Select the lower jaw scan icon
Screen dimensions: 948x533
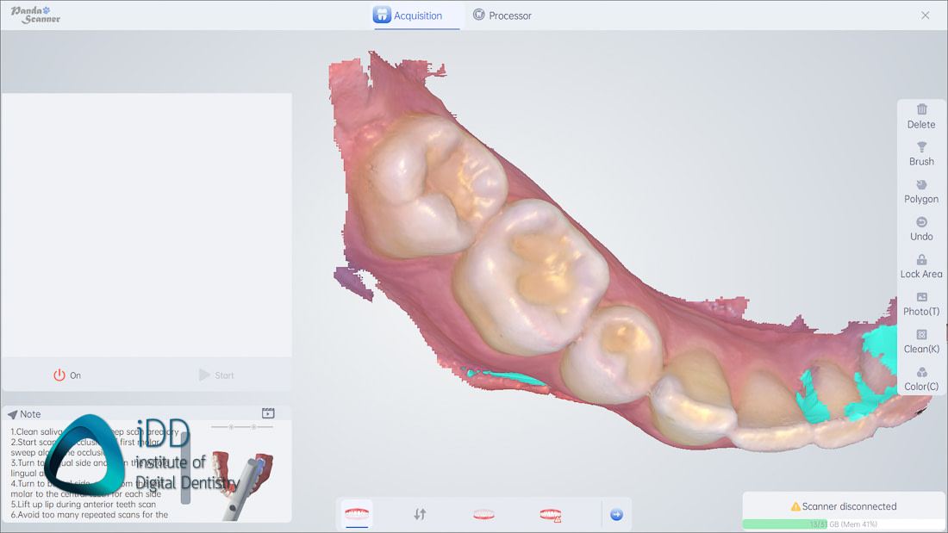coord(483,513)
